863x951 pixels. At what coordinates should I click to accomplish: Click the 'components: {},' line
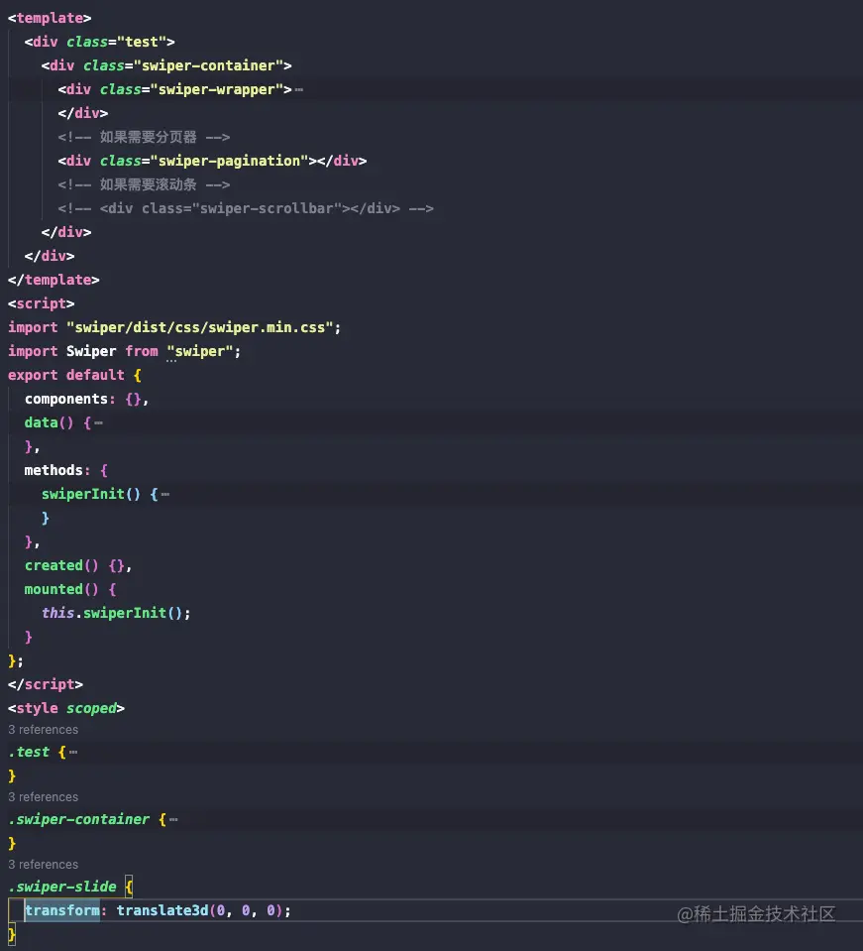point(86,399)
